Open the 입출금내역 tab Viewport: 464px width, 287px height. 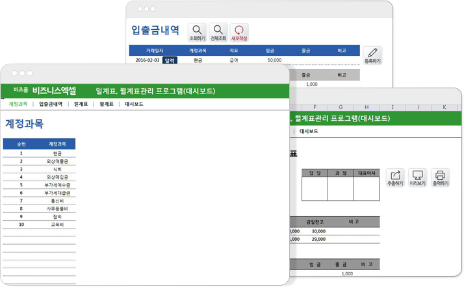point(51,104)
